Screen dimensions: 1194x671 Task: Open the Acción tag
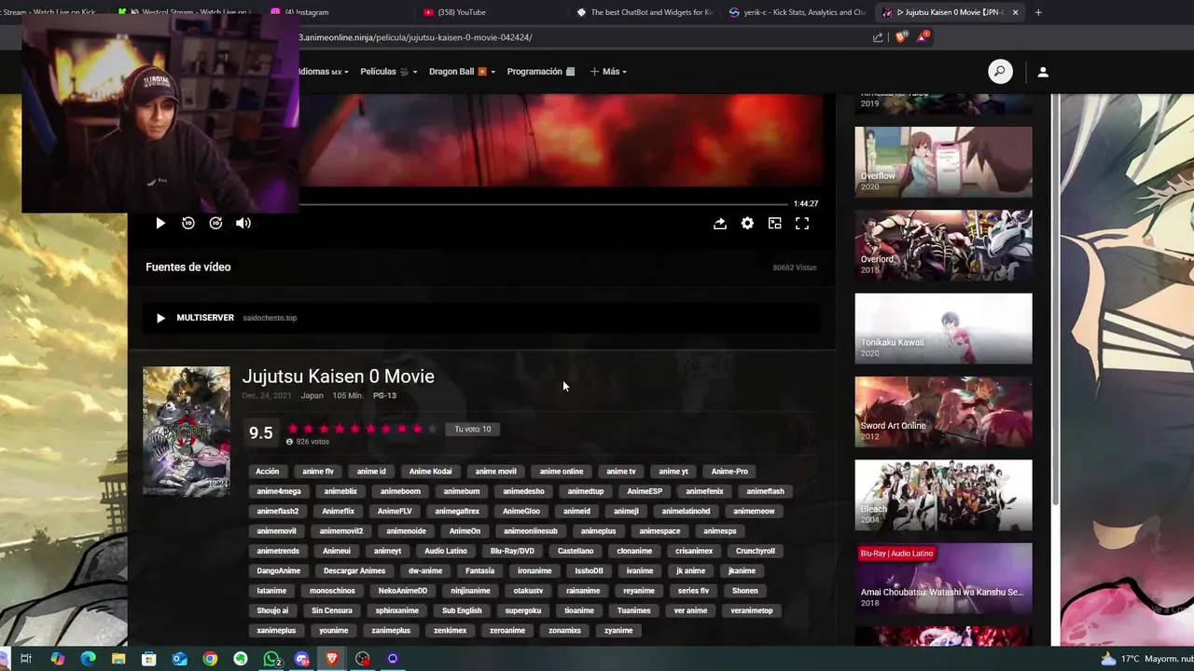[x=268, y=472]
